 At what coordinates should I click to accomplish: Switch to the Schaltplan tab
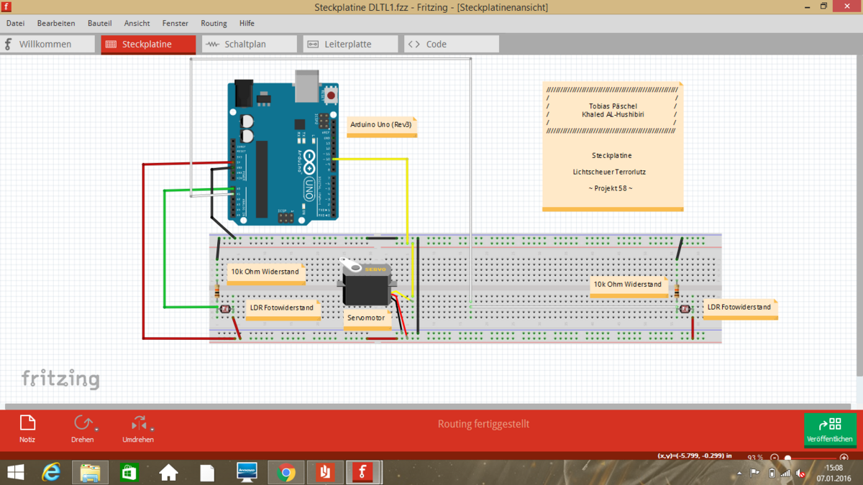249,44
